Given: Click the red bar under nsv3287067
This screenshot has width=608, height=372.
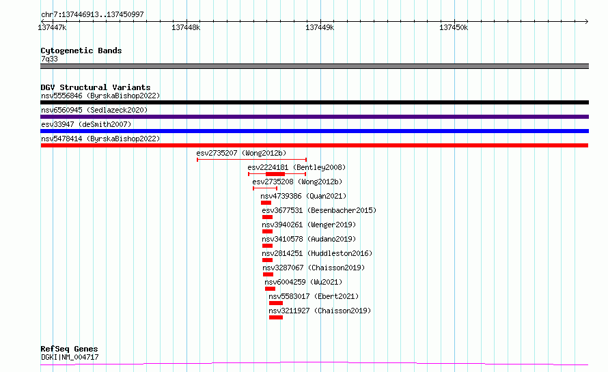Looking at the screenshot, I should click(x=268, y=274).
